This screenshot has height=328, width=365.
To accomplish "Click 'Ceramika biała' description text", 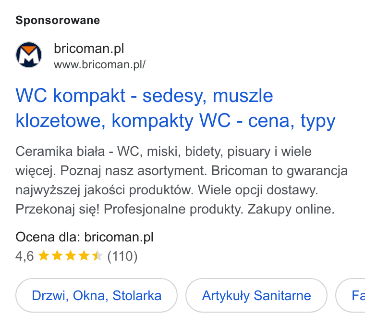I will [x=60, y=151].
